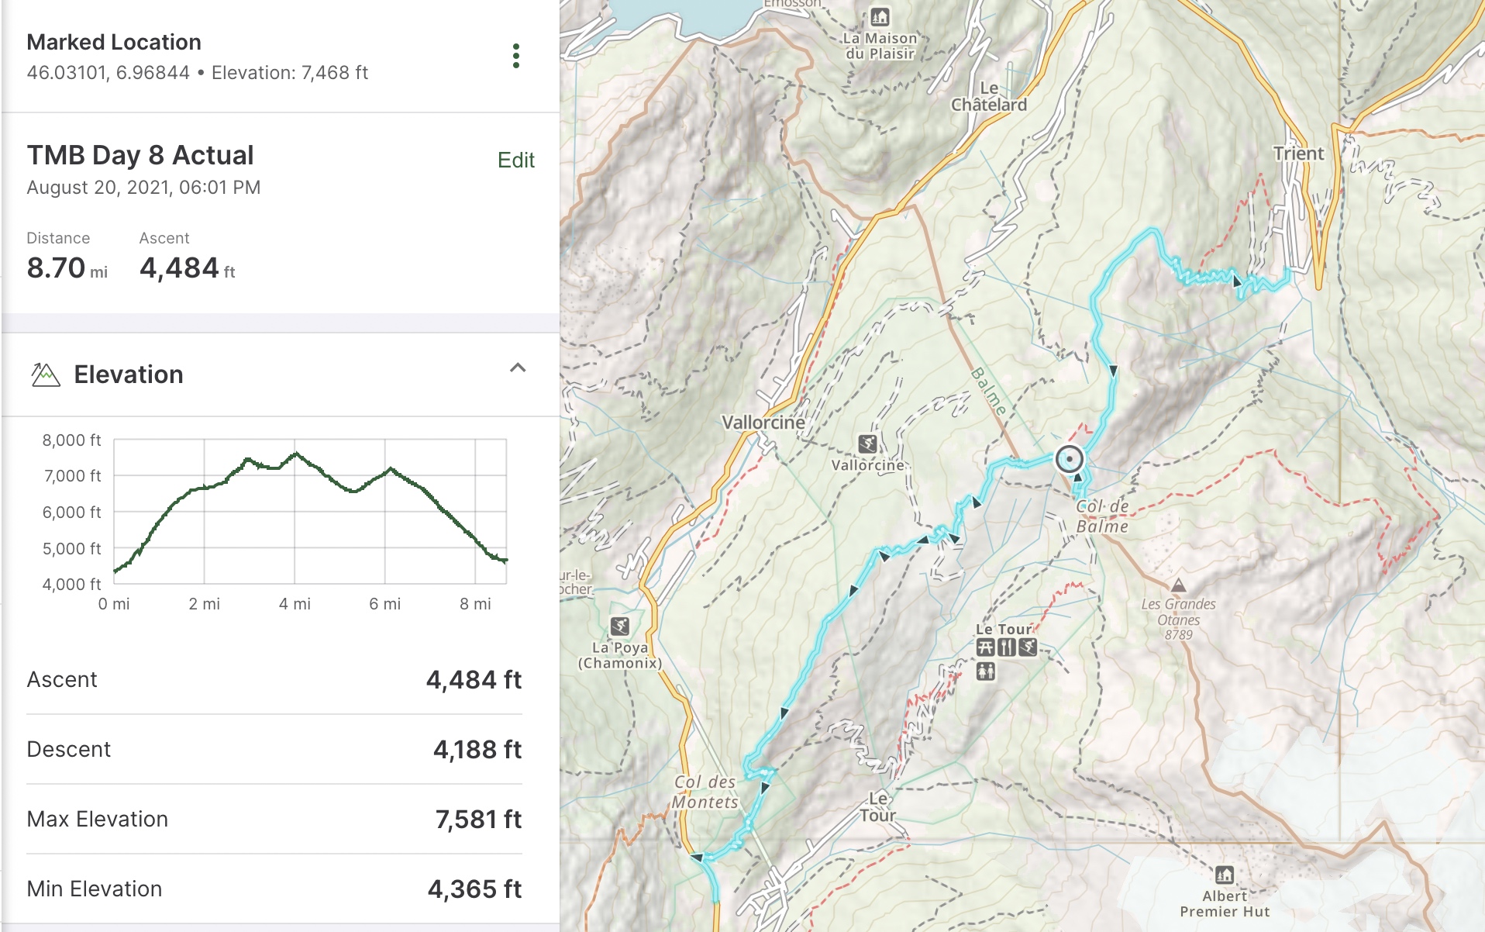The width and height of the screenshot is (1485, 932).
Task: Click the Le Tour restroom icon
Action: tap(985, 671)
